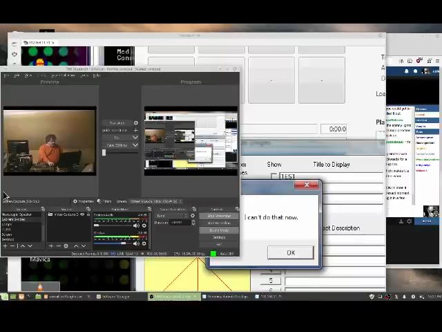Switch to Software Manager taskbar item
The width and height of the screenshot is (442, 332).
tap(113, 297)
